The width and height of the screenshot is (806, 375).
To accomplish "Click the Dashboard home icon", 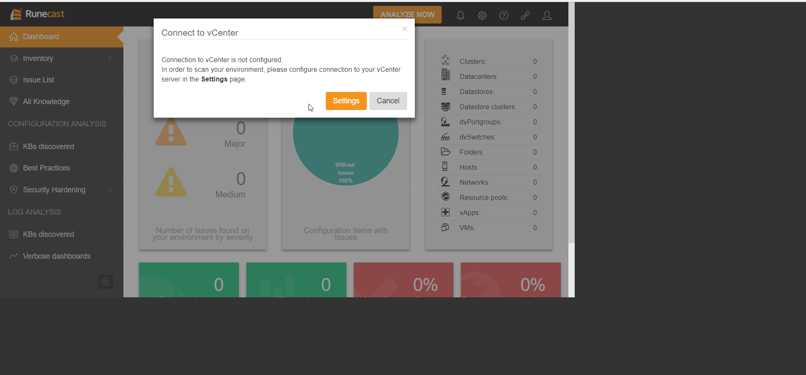I will (14, 37).
